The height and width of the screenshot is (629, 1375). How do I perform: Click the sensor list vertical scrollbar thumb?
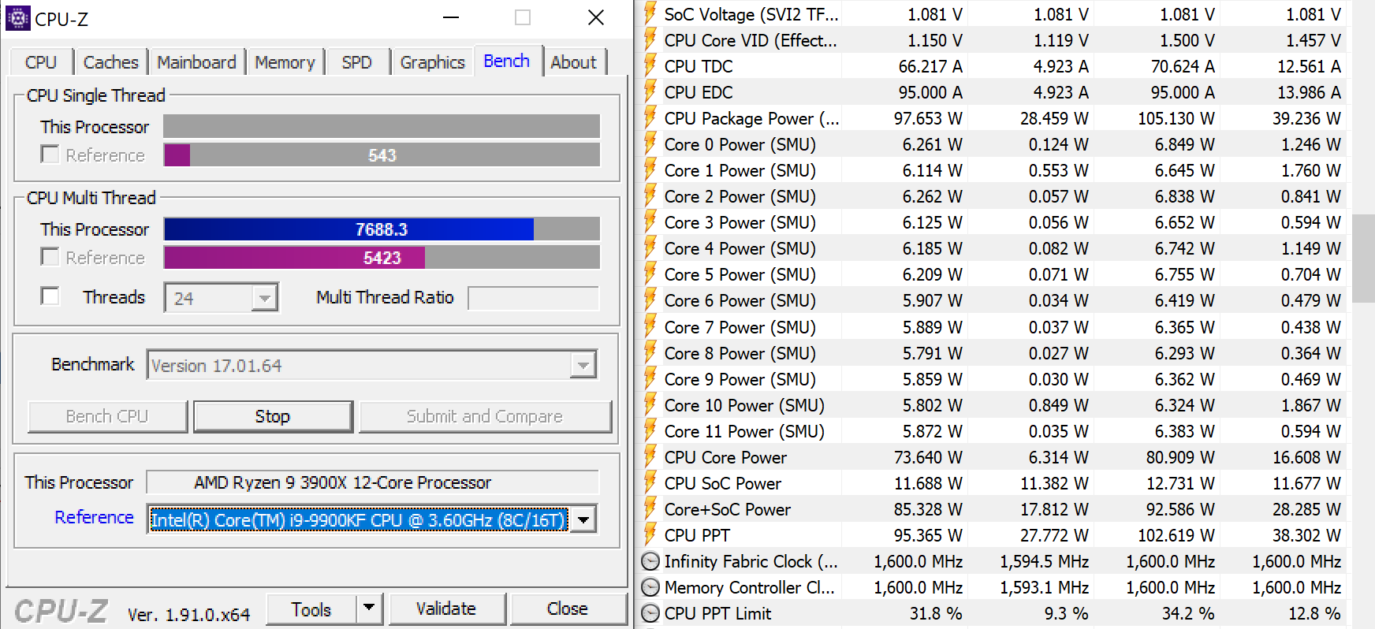1363,258
